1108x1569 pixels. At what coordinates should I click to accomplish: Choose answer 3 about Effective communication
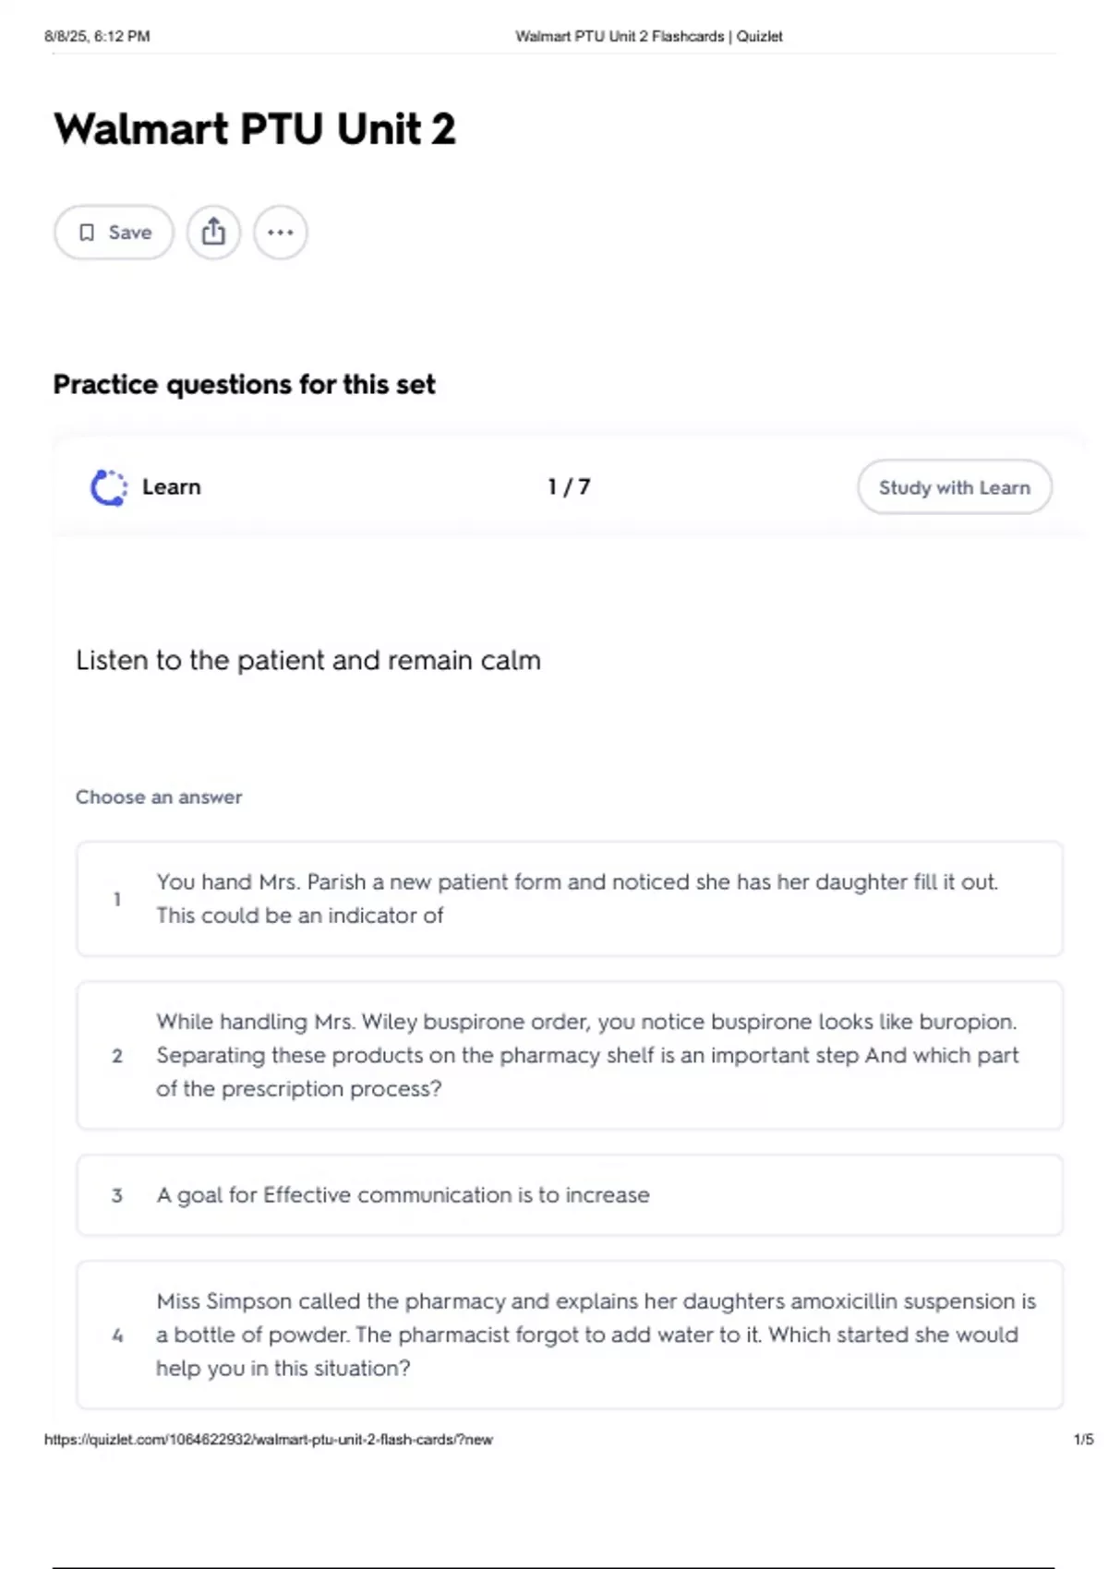[x=570, y=1195]
